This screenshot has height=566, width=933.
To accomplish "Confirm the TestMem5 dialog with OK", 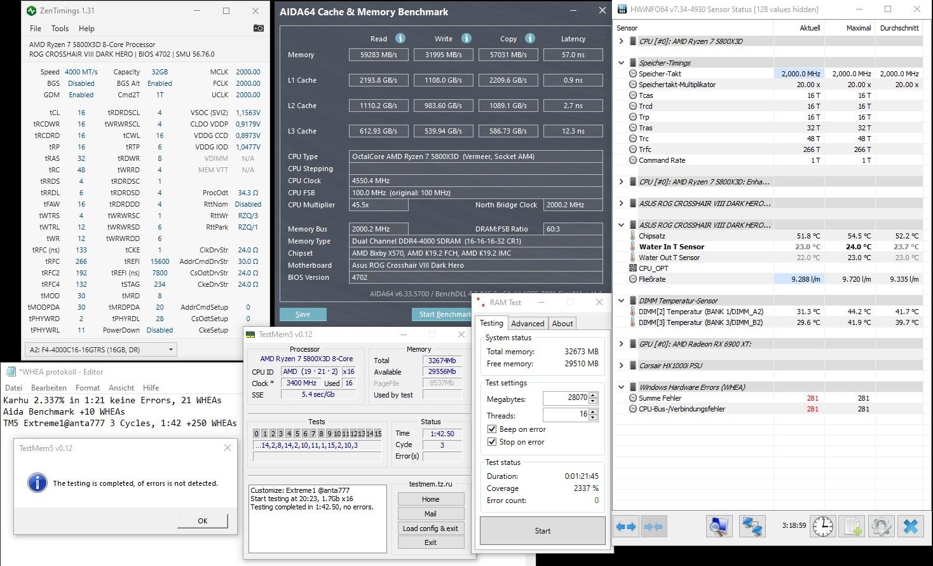I will pos(202,521).
